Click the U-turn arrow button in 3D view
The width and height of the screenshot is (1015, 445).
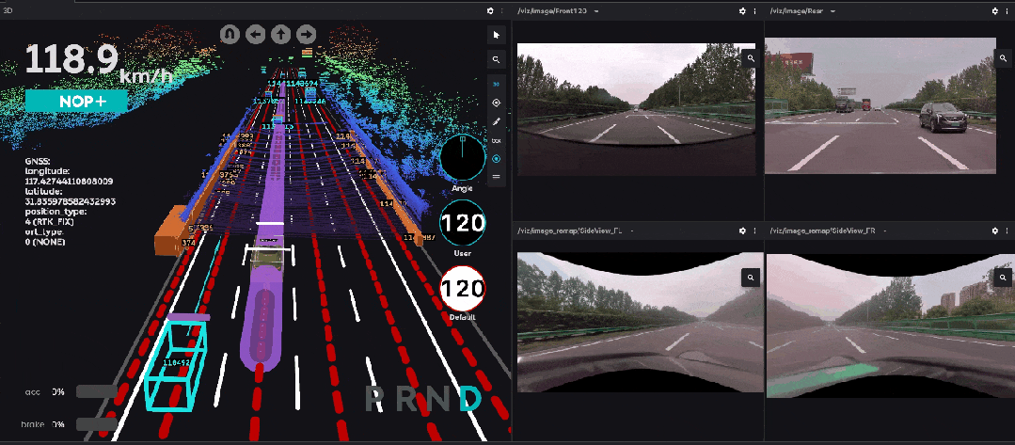[x=230, y=34]
